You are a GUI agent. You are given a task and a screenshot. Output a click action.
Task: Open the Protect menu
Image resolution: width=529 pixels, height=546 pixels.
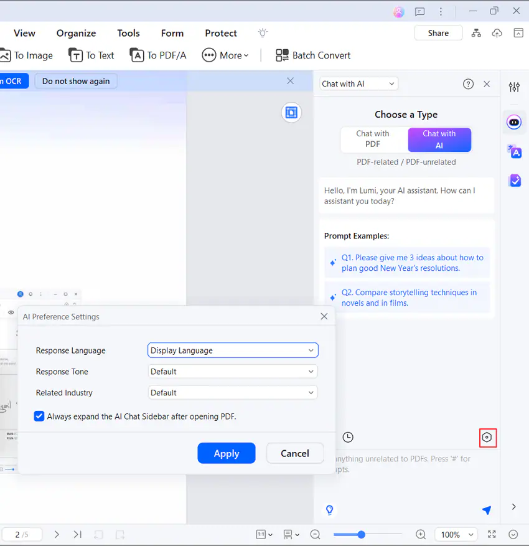tap(220, 33)
